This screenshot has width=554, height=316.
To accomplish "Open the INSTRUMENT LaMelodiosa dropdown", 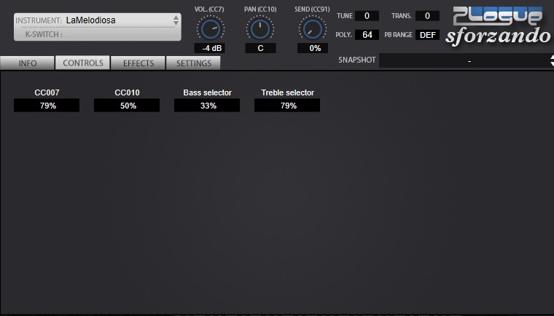I will (98, 20).
